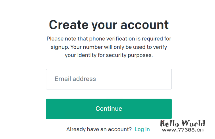Click the word "required" in the notice
The width and height of the screenshot is (215, 139).
(153, 39)
